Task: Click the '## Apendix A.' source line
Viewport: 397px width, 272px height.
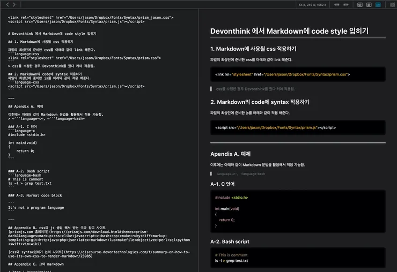Action: click(26, 107)
